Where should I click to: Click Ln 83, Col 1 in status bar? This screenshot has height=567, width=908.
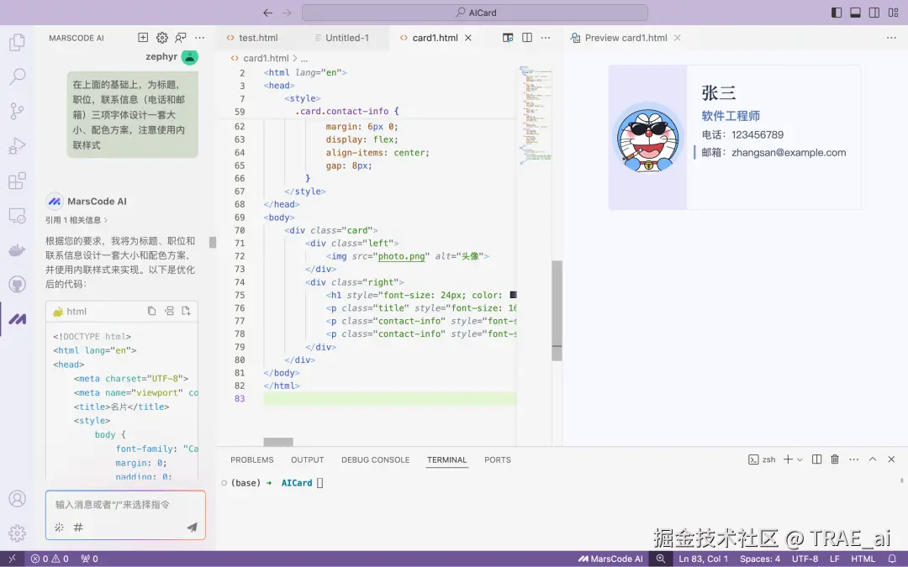click(703, 559)
